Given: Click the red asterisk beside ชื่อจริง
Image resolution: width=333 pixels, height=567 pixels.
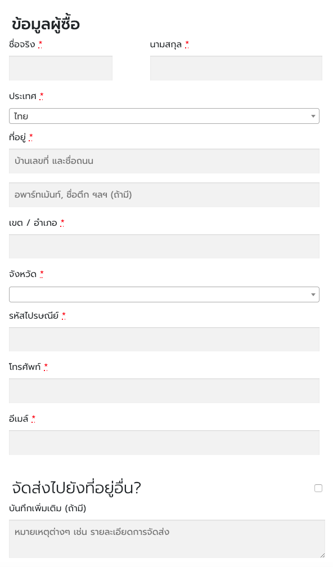Looking at the screenshot, I should [40, 44].
